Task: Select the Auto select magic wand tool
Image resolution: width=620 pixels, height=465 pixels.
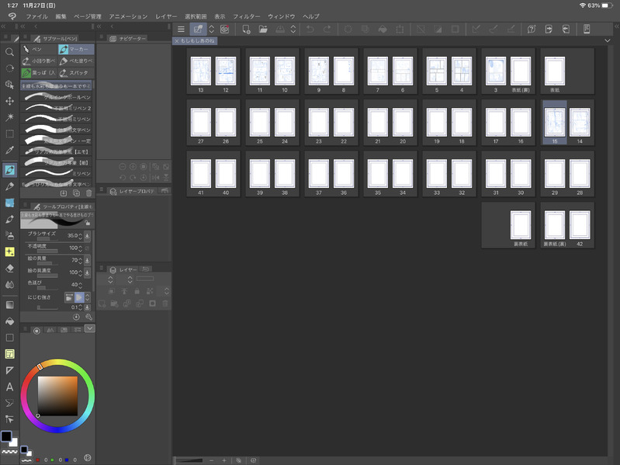Action: pyautogui.click(x=9, y=117)
